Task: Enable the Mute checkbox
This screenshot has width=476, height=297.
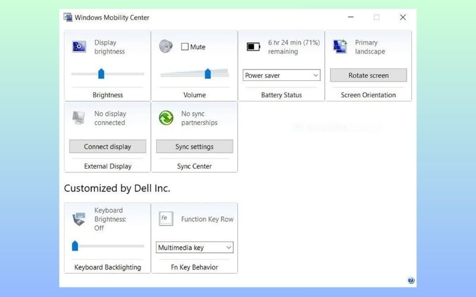Action: point(184,47)
